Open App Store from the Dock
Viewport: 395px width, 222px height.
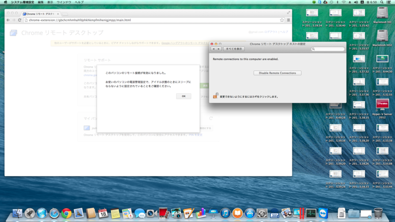coord(250,213)
